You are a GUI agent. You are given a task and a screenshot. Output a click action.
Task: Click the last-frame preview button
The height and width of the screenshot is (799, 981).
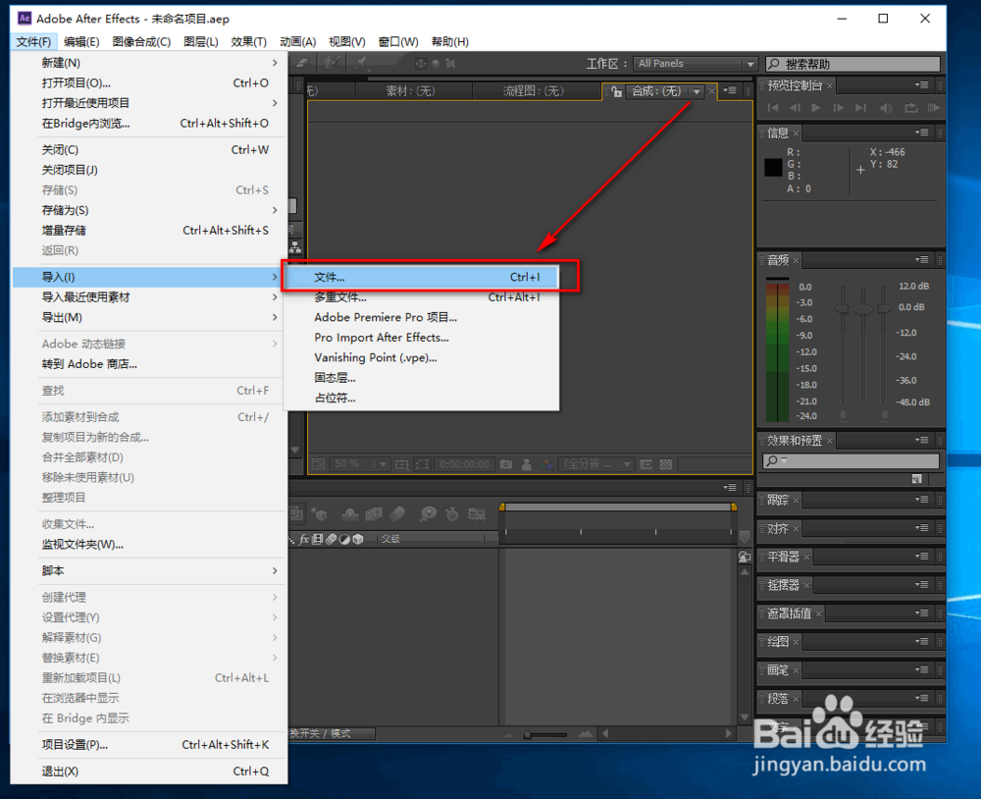[861, 108]
